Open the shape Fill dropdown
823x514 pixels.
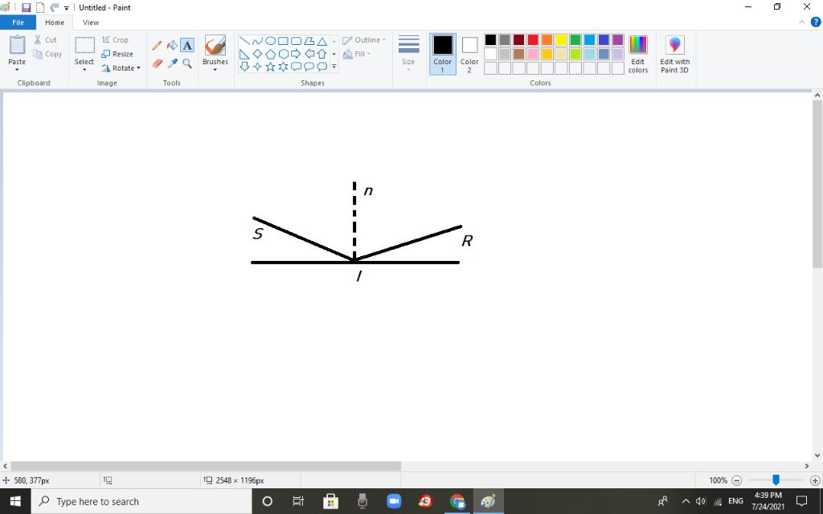tap(357, 54)
